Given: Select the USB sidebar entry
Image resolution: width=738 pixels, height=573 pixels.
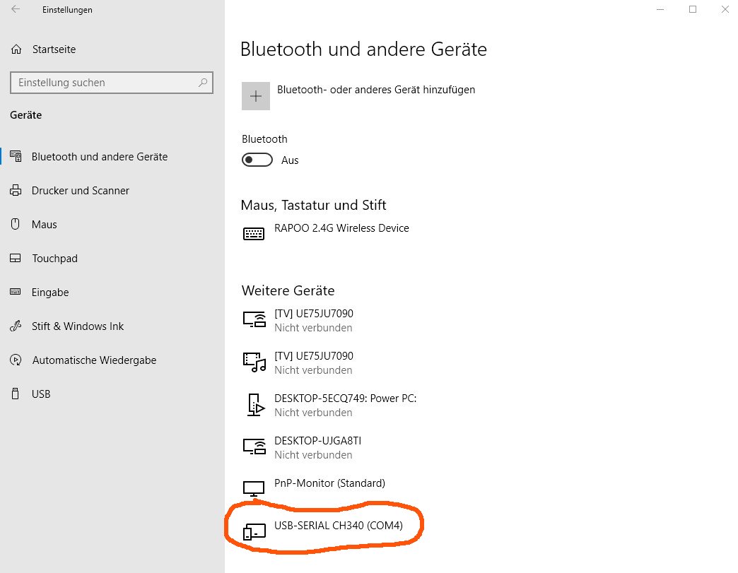Looking at the screenshot, I should coord(41,394).
